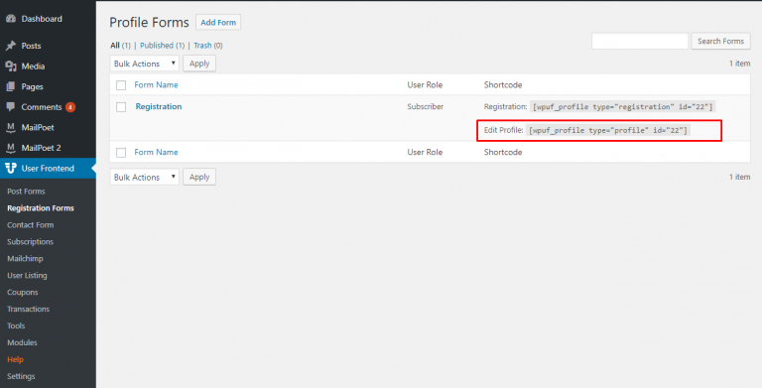Click the Add Form button
Image resolution: width=762 pixels, height=388 pixels.
(218, 23)
